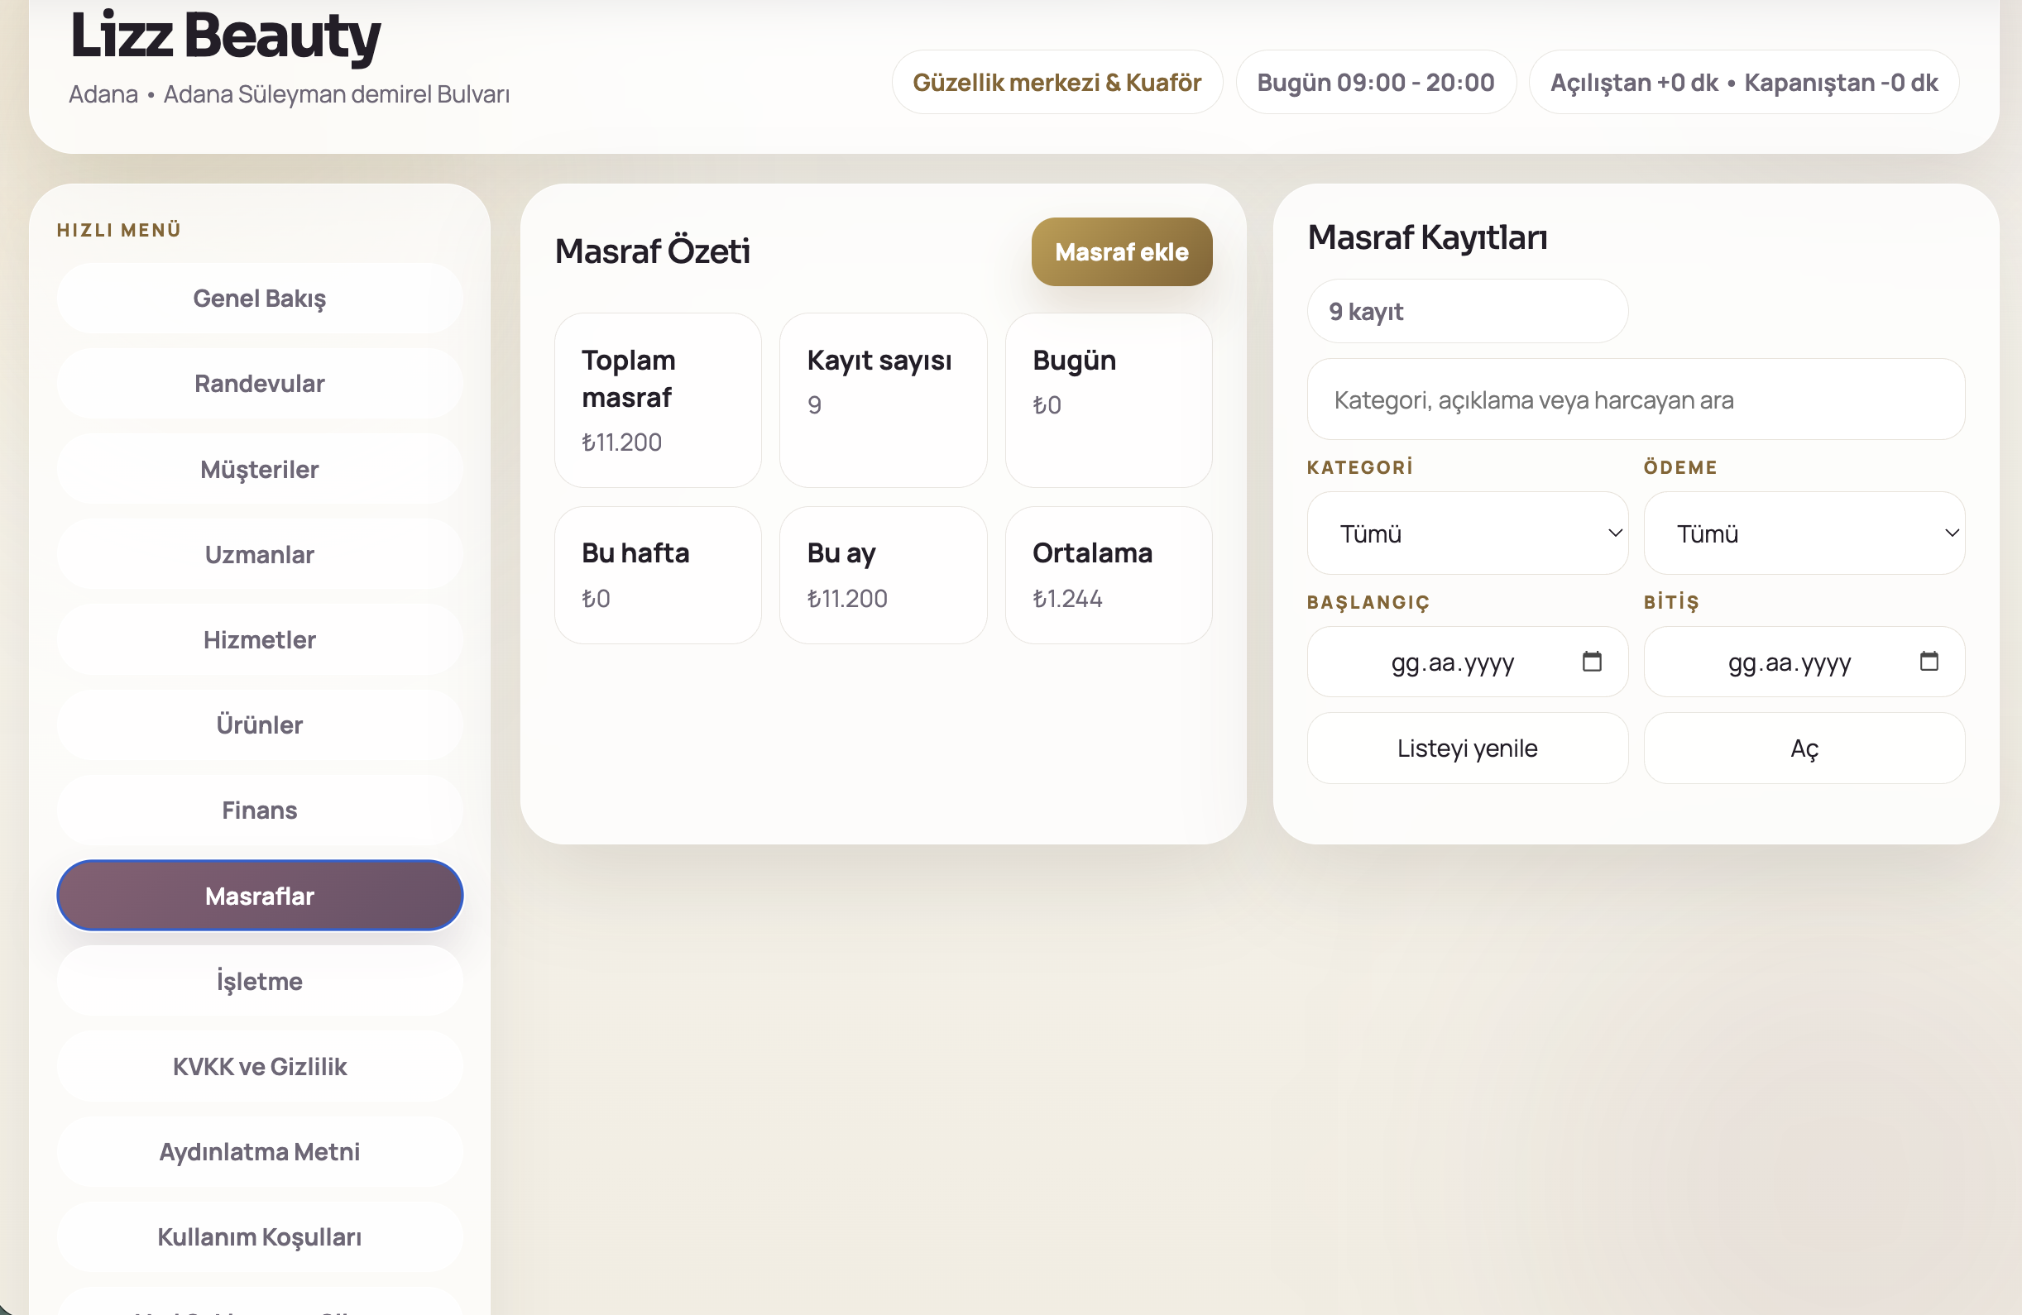Open the Finans page
This screenshot has height=1315, width=2022.
260,811
